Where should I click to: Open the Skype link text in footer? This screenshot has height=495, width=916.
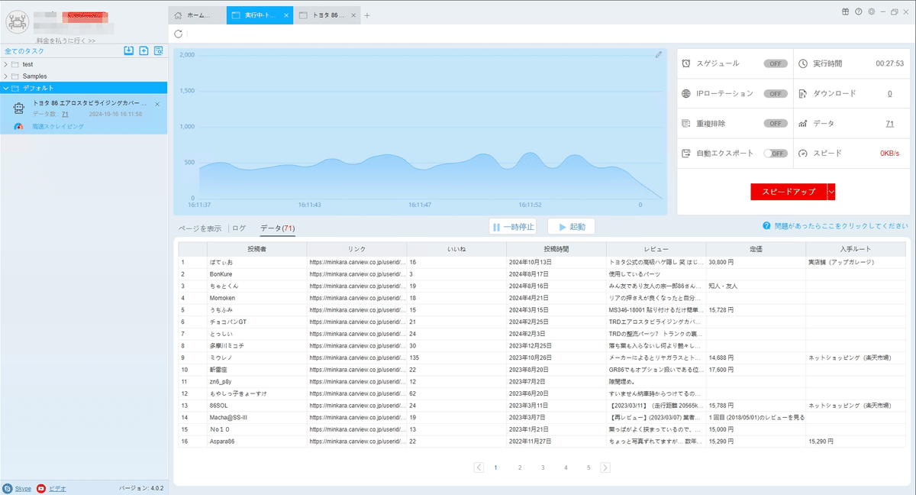point(23,488)
